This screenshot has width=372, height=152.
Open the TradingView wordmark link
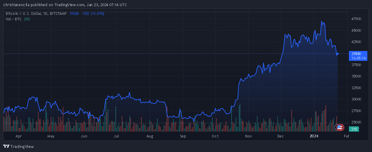coord(22,146)
